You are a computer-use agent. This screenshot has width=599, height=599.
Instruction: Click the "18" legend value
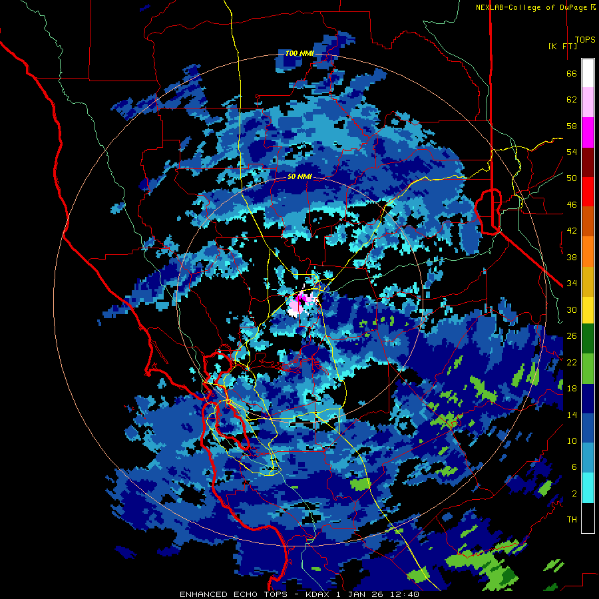(x=572, y=389)
